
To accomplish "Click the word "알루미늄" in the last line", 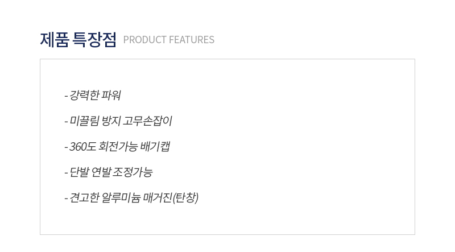I will point(121,198).
